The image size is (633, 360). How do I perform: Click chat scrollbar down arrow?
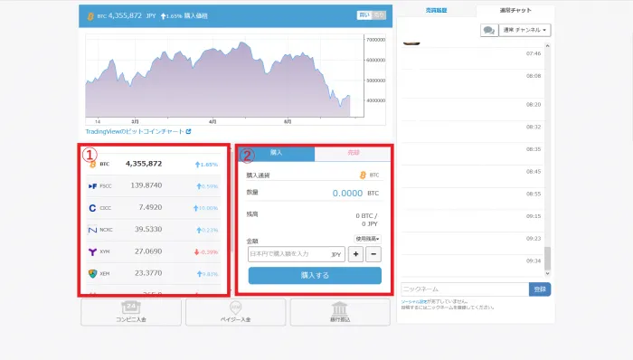pos(547,274)
